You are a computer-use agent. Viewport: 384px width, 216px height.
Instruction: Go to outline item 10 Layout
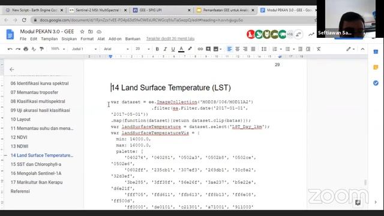coord(20,119)
